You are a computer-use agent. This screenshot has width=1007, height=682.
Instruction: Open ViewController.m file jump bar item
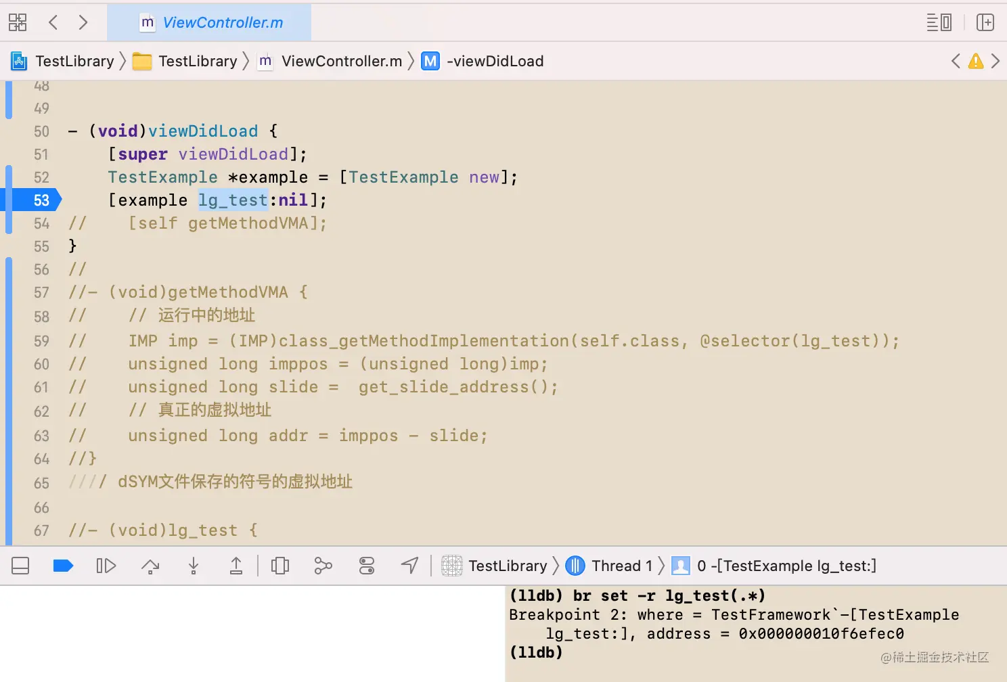coord(330,61)
